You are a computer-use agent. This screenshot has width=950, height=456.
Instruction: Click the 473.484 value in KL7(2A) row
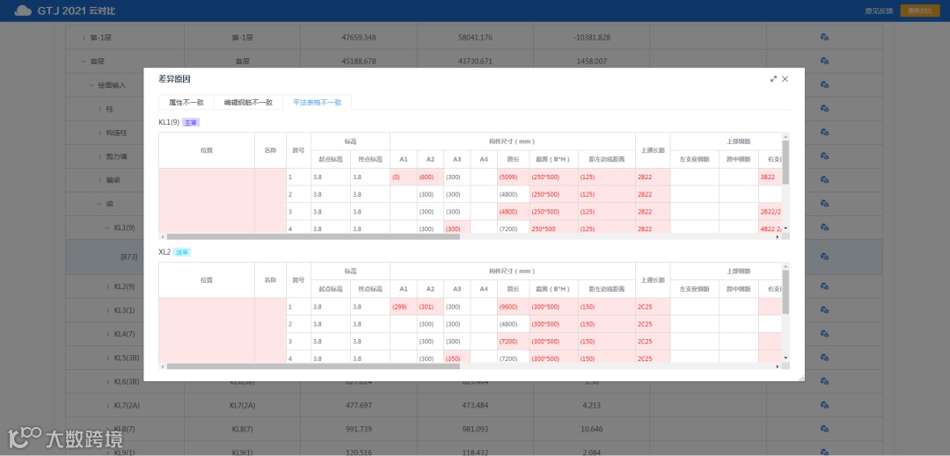pyautogui.click(x=475, y=405)
